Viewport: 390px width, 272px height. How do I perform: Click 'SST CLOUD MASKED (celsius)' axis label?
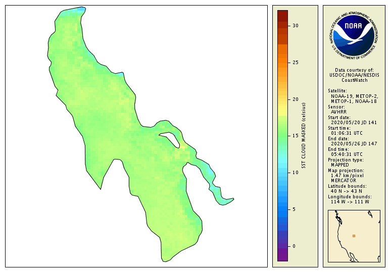[304, 136]
